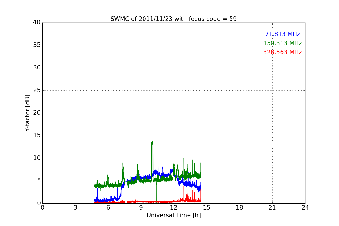Viewport: 339px width, 226px height.
Task: Click the x-axis tick label 9
Action: pyautogui.click(x=141, y=208)
